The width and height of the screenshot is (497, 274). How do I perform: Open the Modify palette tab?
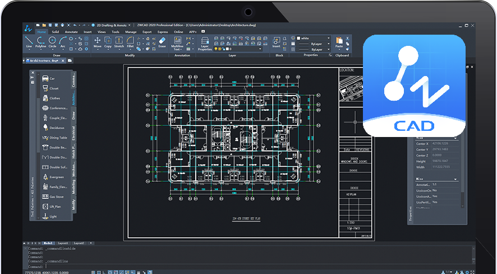tap(73, 205)
